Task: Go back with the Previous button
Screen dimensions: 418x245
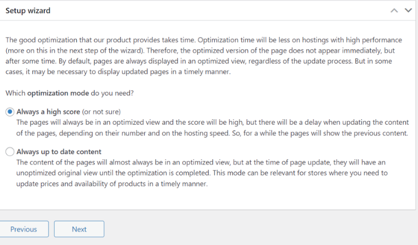Action: pyautogui.click(x=24, y=229)
